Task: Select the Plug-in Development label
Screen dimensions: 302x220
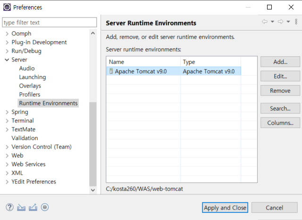Action: click(39, 42)
